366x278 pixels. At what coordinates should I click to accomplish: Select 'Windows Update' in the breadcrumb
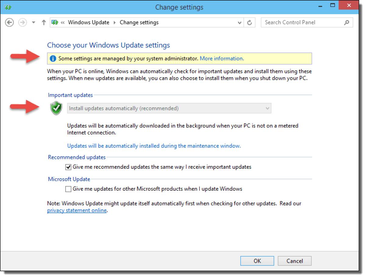click(x=89, y=22)
